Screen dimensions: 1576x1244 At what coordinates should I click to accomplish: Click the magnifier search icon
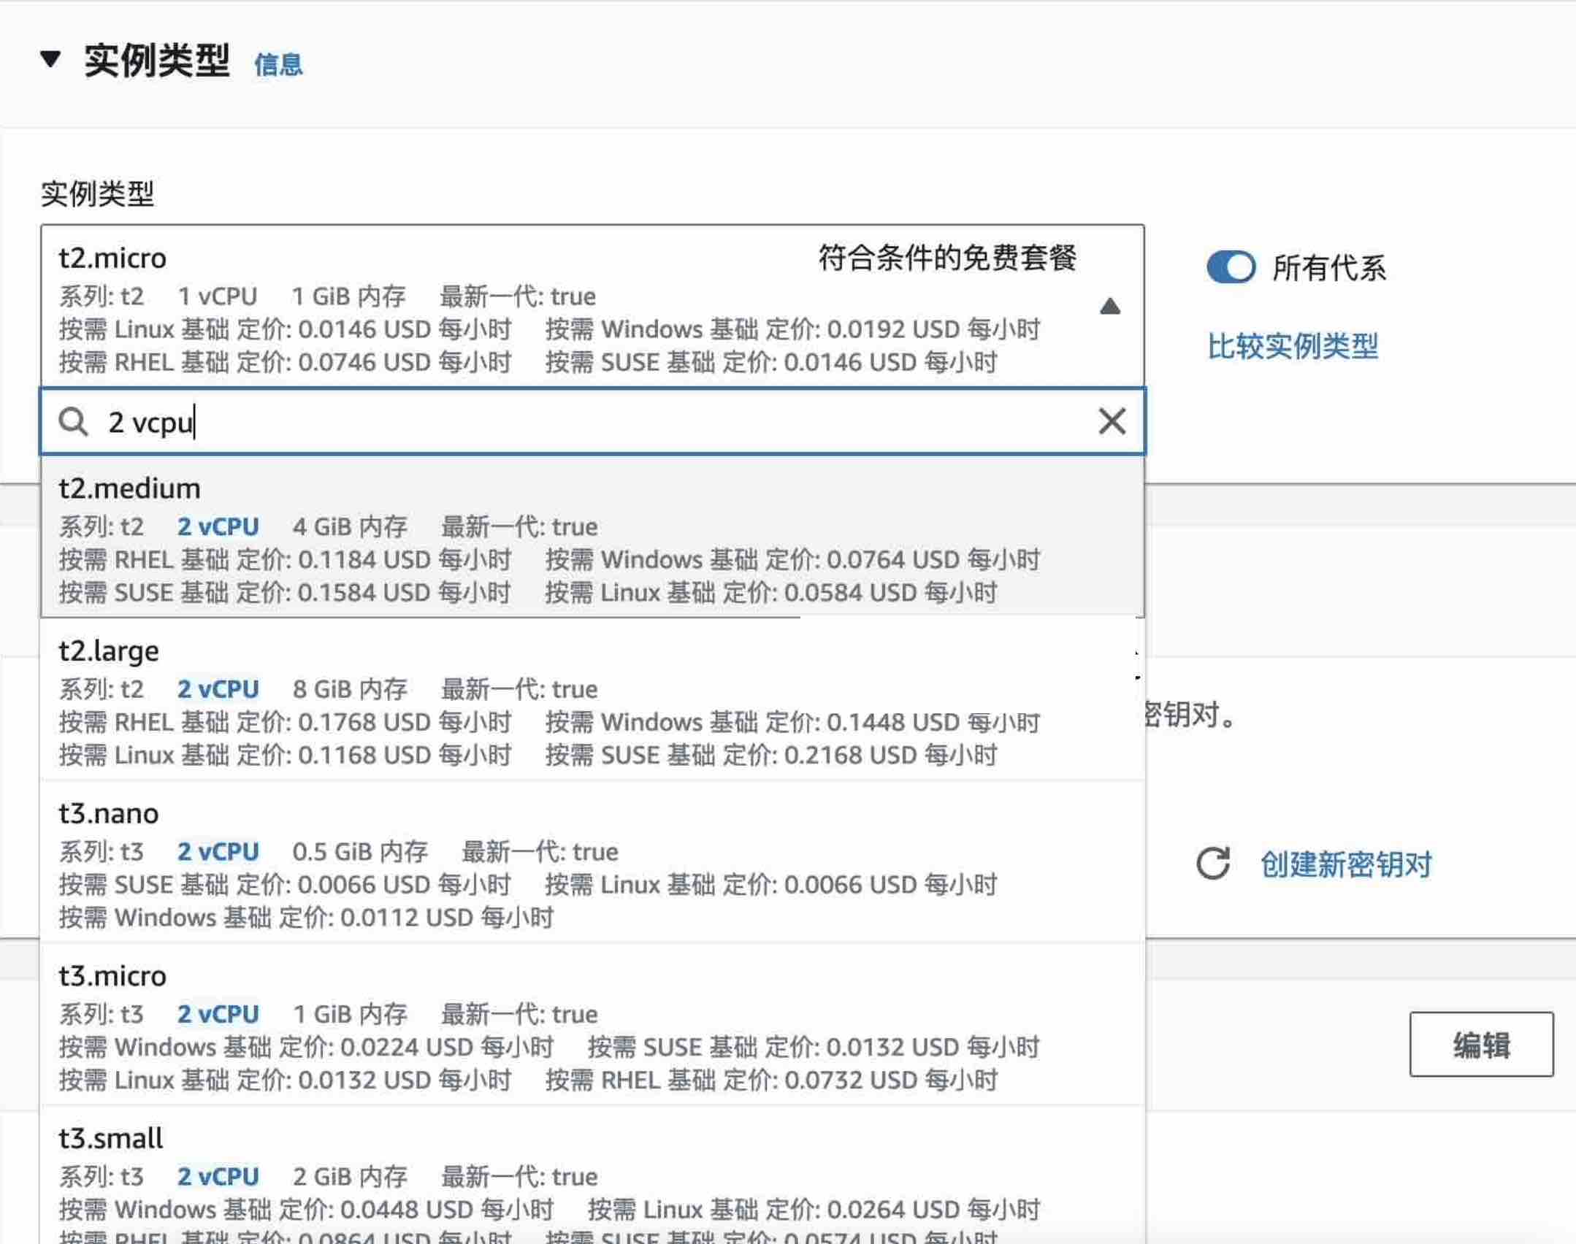pos(74,422)
